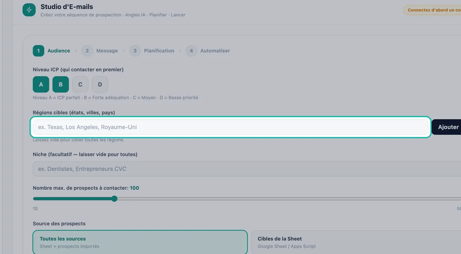The width and height of the screenshot is (461, 254).
Task: Enable ICP level C
Action: point(80,84)
